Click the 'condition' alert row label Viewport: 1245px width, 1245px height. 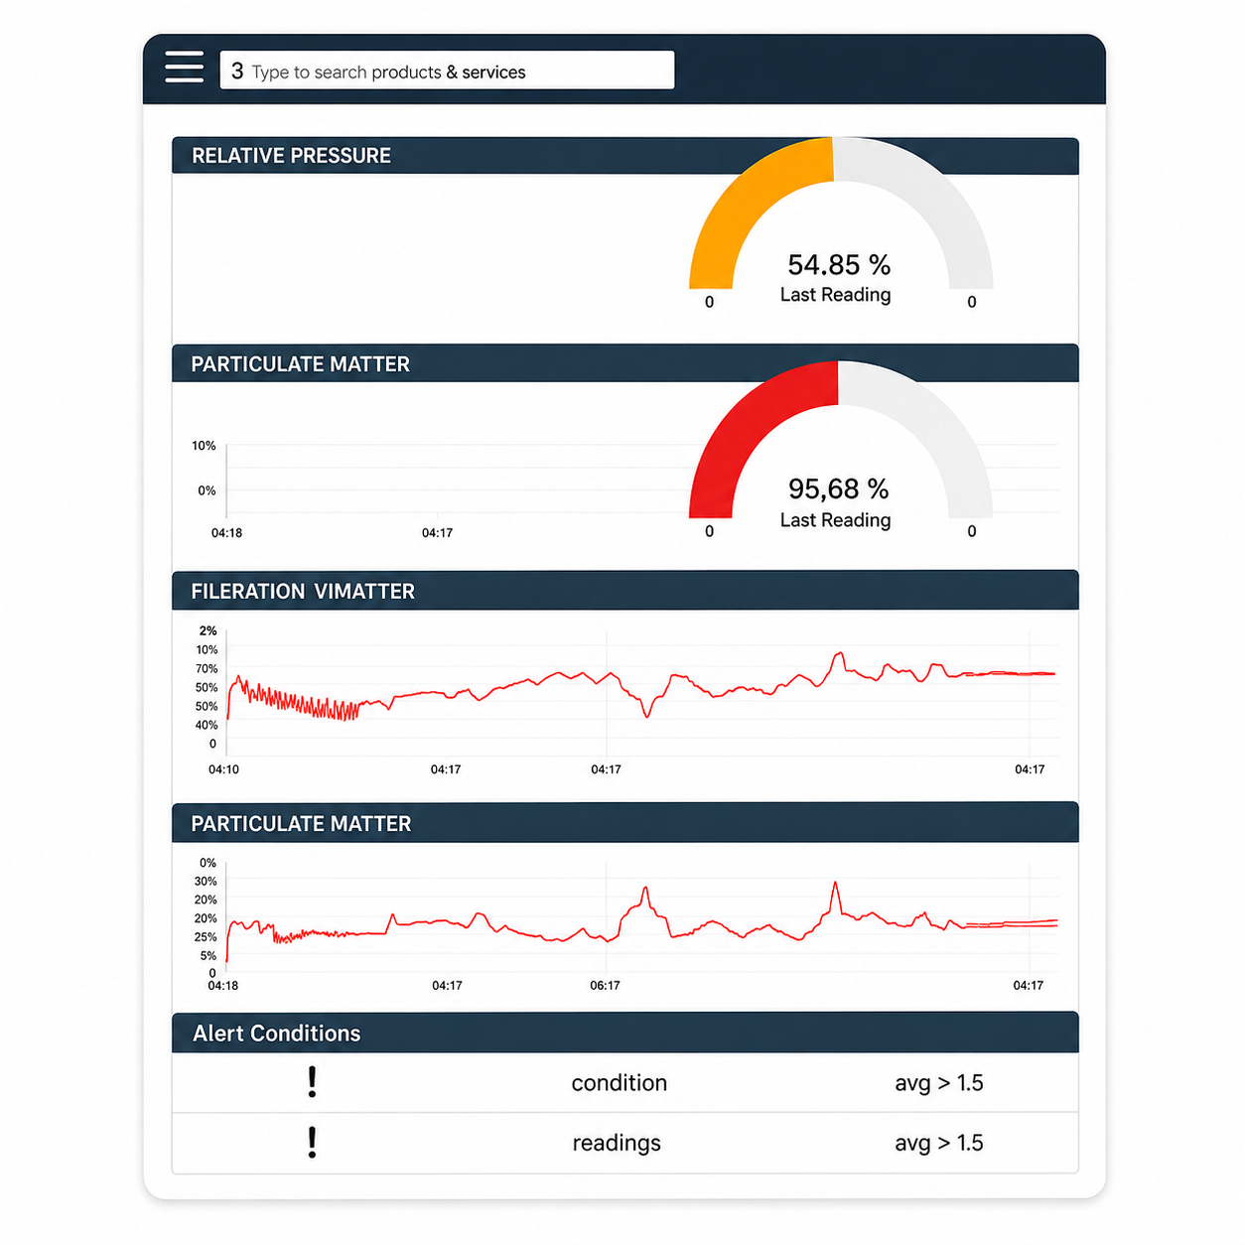click(x=620, y=1083)
